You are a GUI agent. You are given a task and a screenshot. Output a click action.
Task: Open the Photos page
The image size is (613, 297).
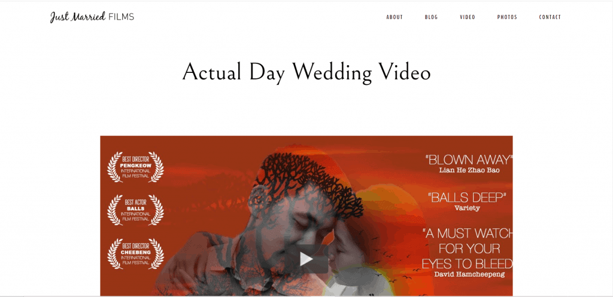click(507, 17)
